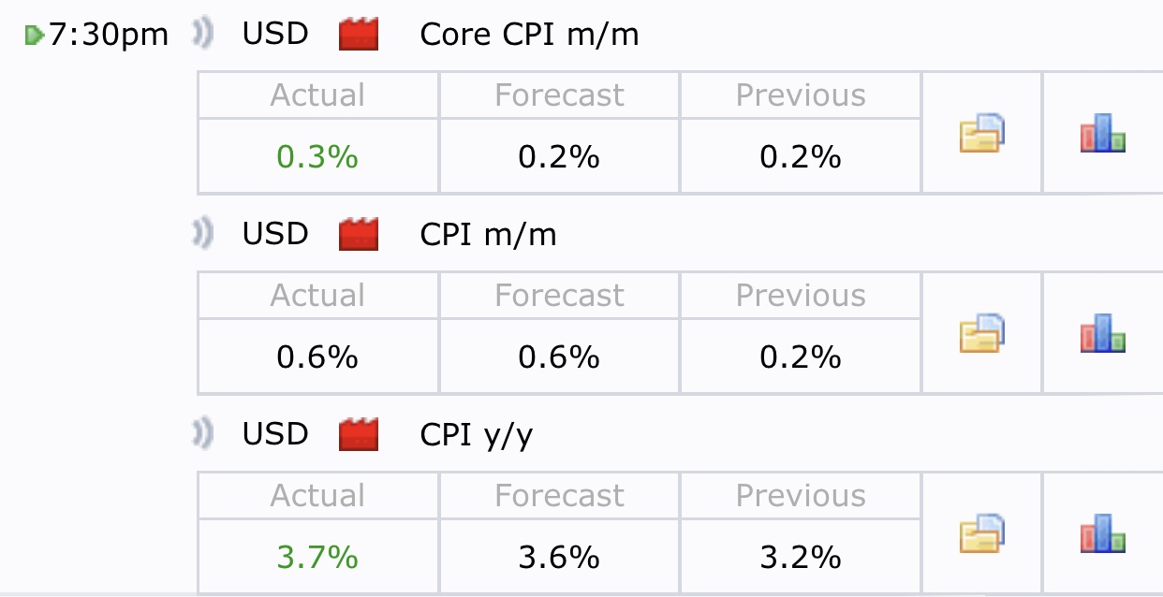The width and height of the screenshot is (1163, 597).
Task: Open the CPI y/y detail folder icon
Action: [x=981, y=533]
